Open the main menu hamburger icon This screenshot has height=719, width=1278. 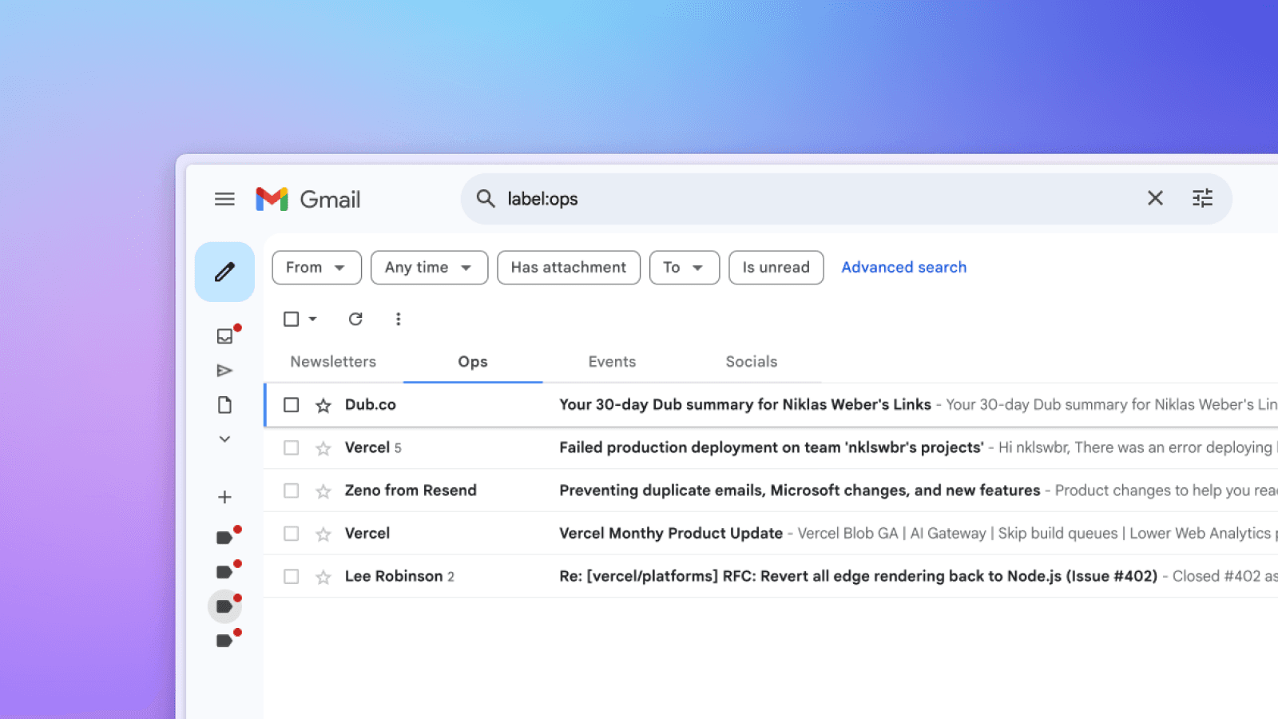224,199
